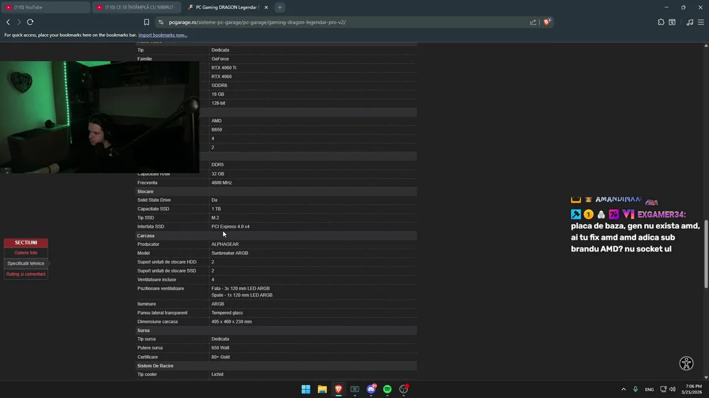Select the PC Gaming DRAGON Legendar tab
This screenshot has width=709, height=398.
(226, 7)
